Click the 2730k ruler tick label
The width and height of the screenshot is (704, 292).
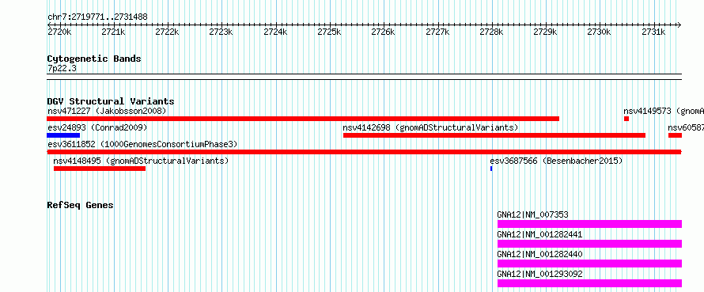tap(600, 32)
